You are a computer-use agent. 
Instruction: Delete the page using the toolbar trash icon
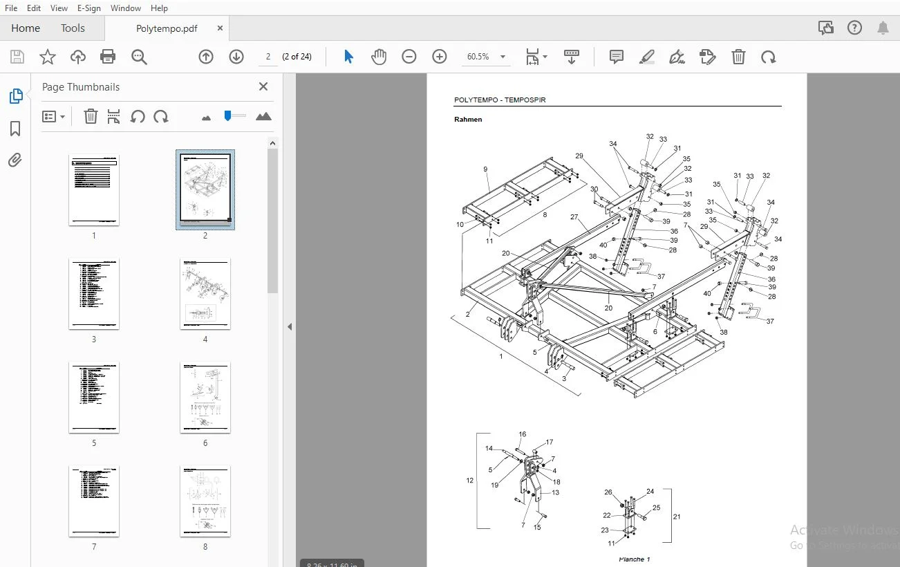coord(738,57)
